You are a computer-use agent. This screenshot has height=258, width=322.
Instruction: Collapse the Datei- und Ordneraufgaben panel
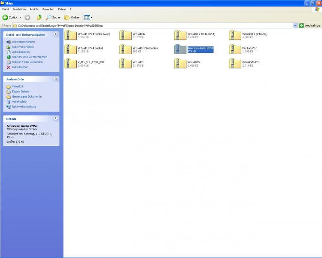click(x=56, y=34)
